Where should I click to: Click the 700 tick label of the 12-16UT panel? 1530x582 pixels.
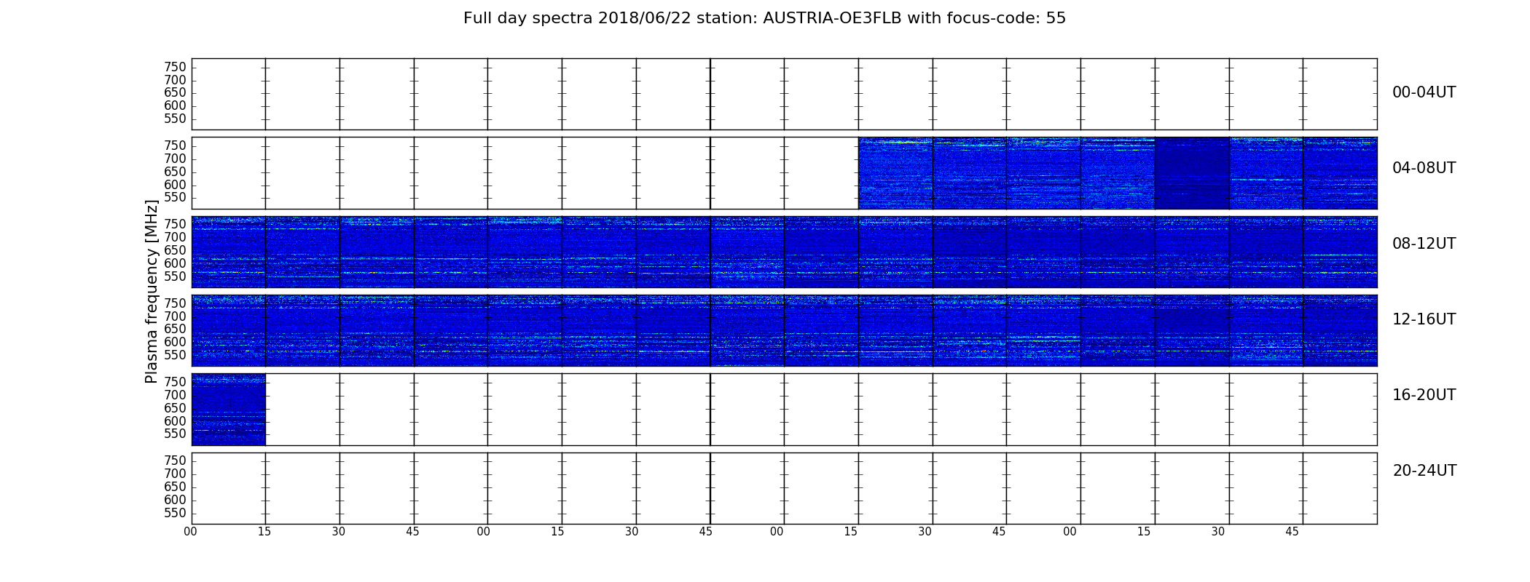pyautogui.click(x=175, y=316)
